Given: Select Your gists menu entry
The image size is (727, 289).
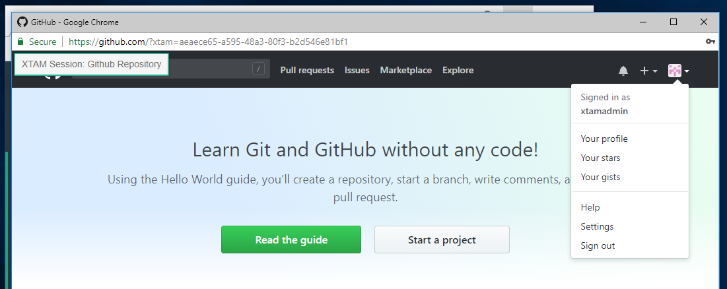Looking at the screenshot, I should pyautogui.click(x=600, y=177).
